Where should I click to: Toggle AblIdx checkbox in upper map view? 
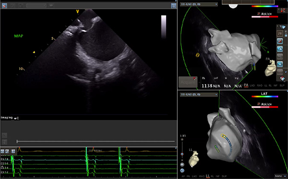click(259, 14)
